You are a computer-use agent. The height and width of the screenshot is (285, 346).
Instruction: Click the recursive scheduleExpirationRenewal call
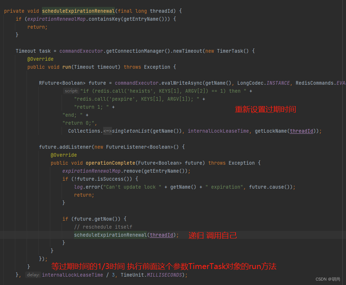110,235
